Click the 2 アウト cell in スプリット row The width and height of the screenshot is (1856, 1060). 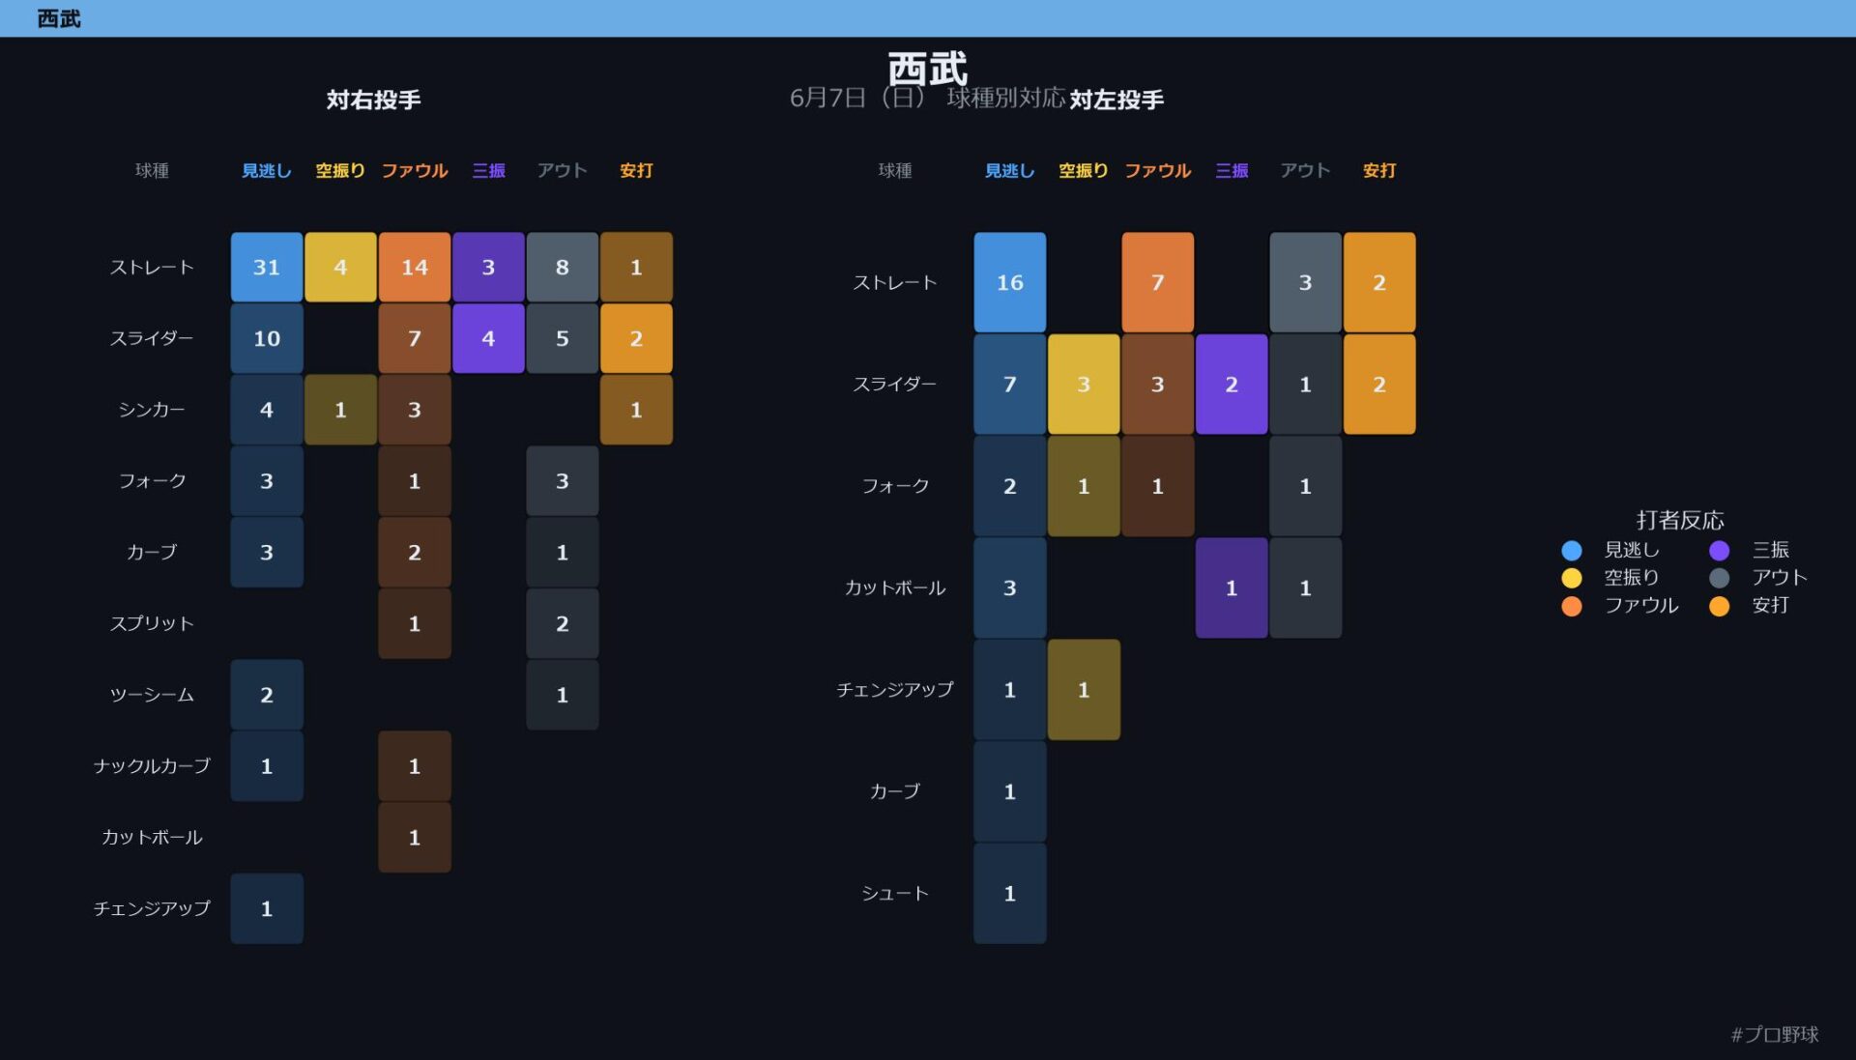tap(563, 623)
